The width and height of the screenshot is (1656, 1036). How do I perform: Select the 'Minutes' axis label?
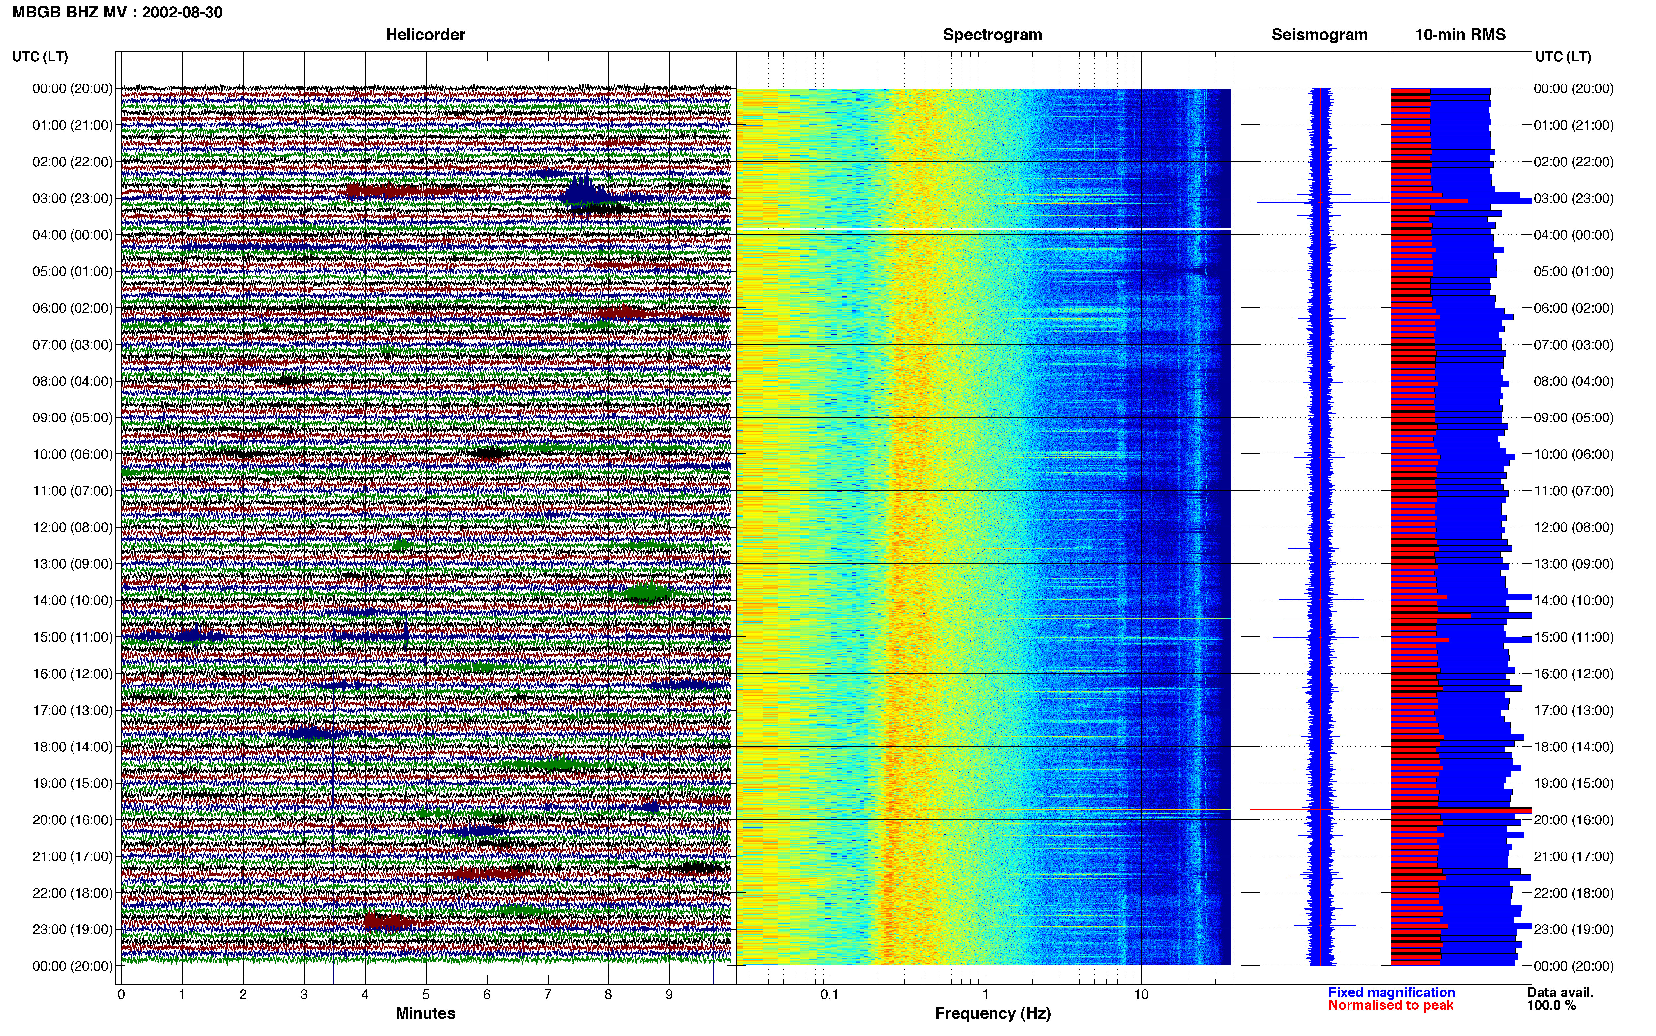click(x=425, y=1013)
